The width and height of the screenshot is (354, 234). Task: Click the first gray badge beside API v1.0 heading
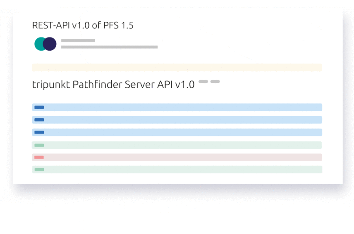203,82
